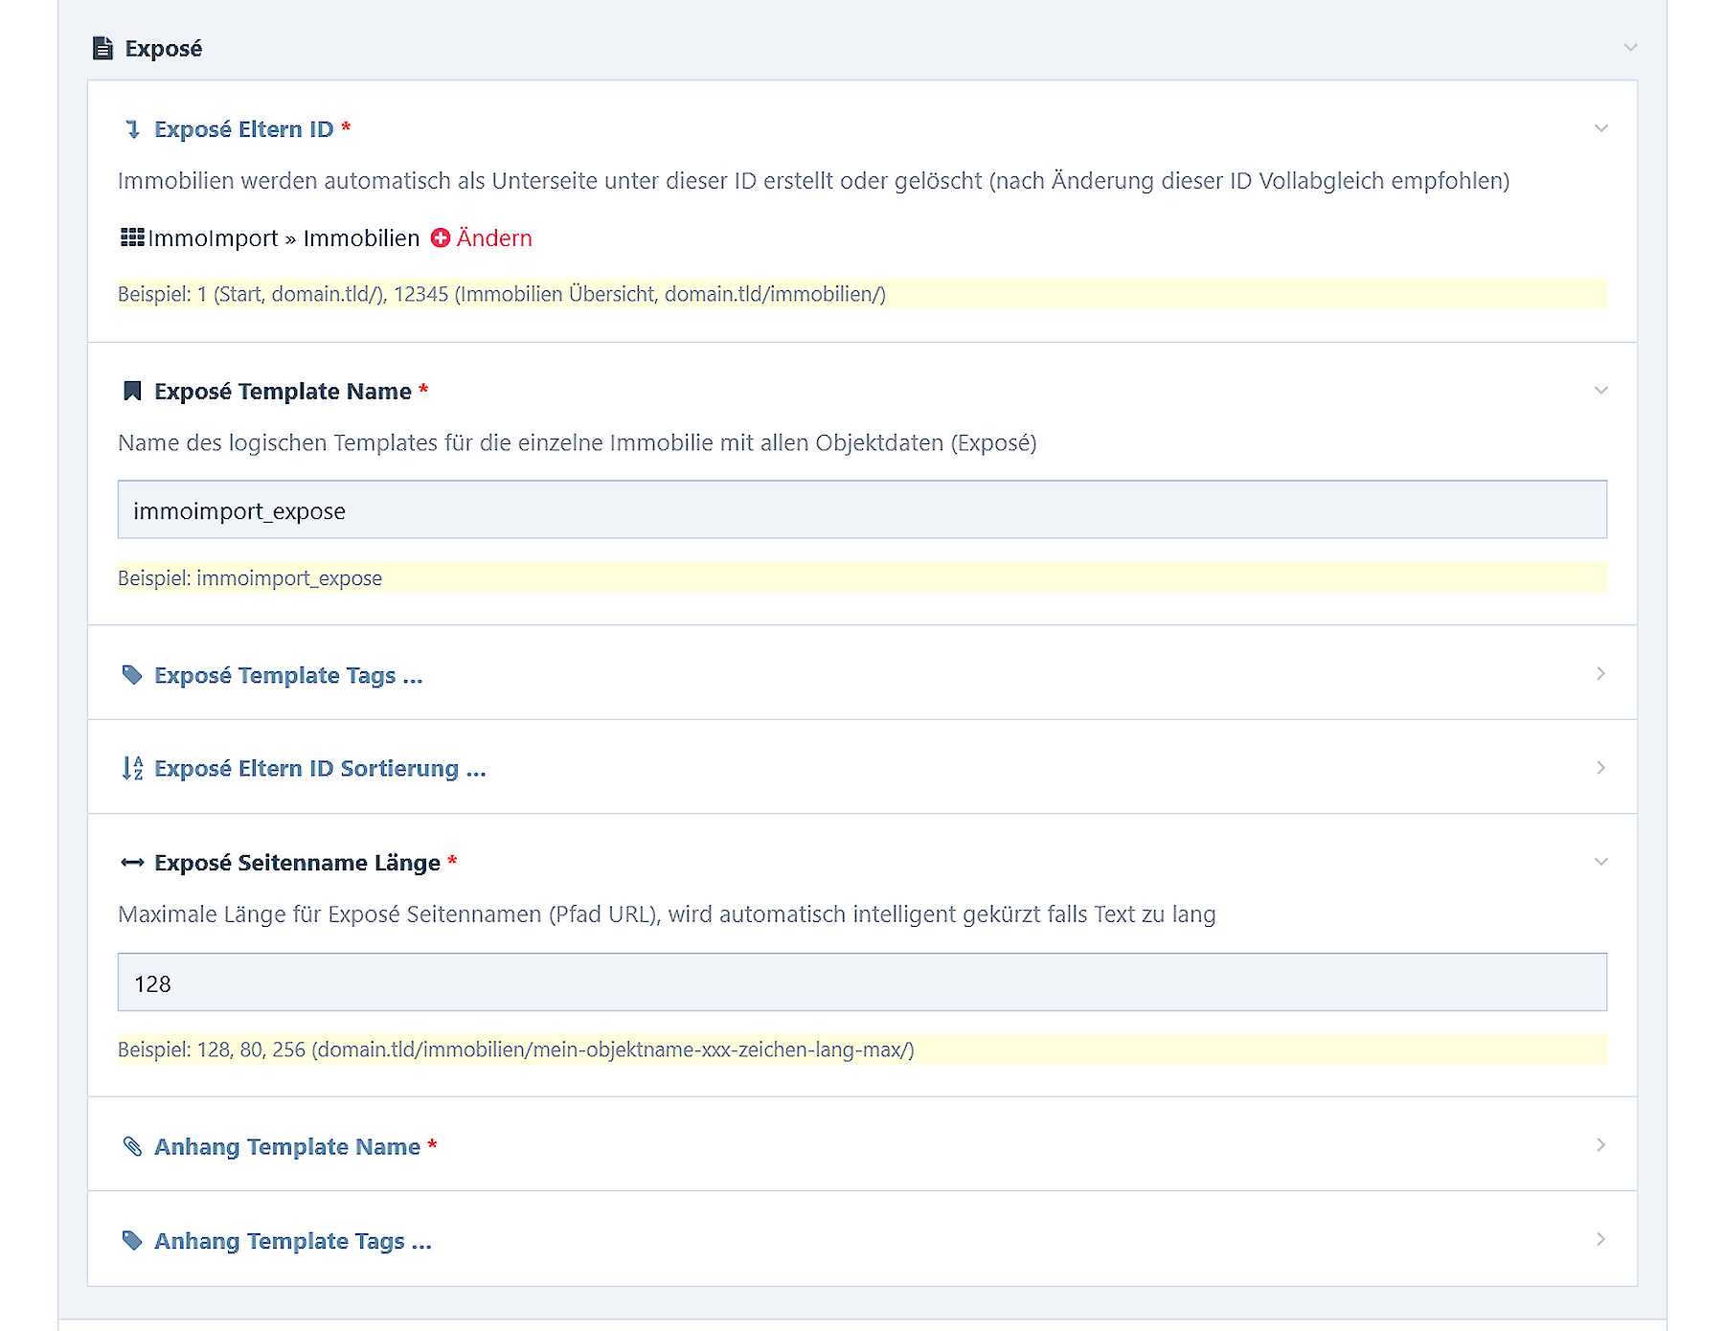Click the document icon beside Exposé heading
Image resolution: width=1724 pixels, height=1331 pixels.
[x=102, y=48]
